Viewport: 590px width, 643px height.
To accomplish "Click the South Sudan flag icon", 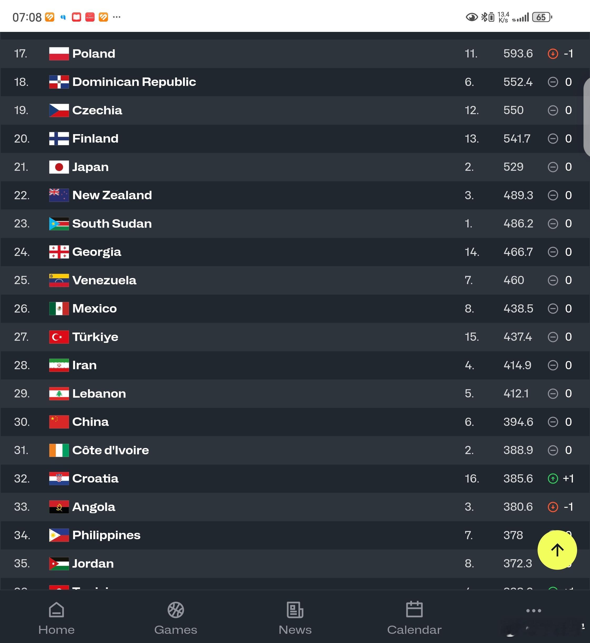I will (x=59, y=223).
